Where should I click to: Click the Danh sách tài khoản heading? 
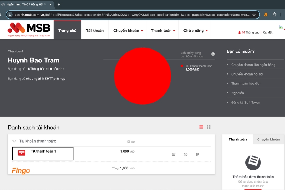point(33,128)
